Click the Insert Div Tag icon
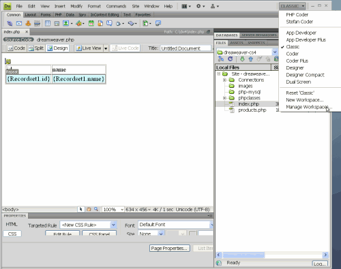This screenshot has height=269, width=341. pos(57,23)
